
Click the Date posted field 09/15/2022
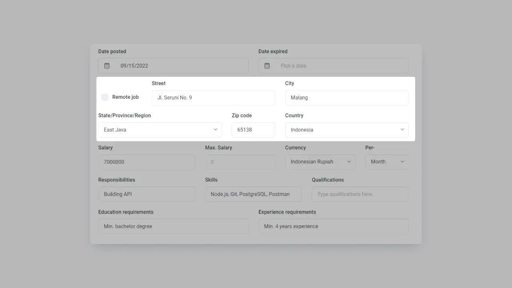(180, 66)
